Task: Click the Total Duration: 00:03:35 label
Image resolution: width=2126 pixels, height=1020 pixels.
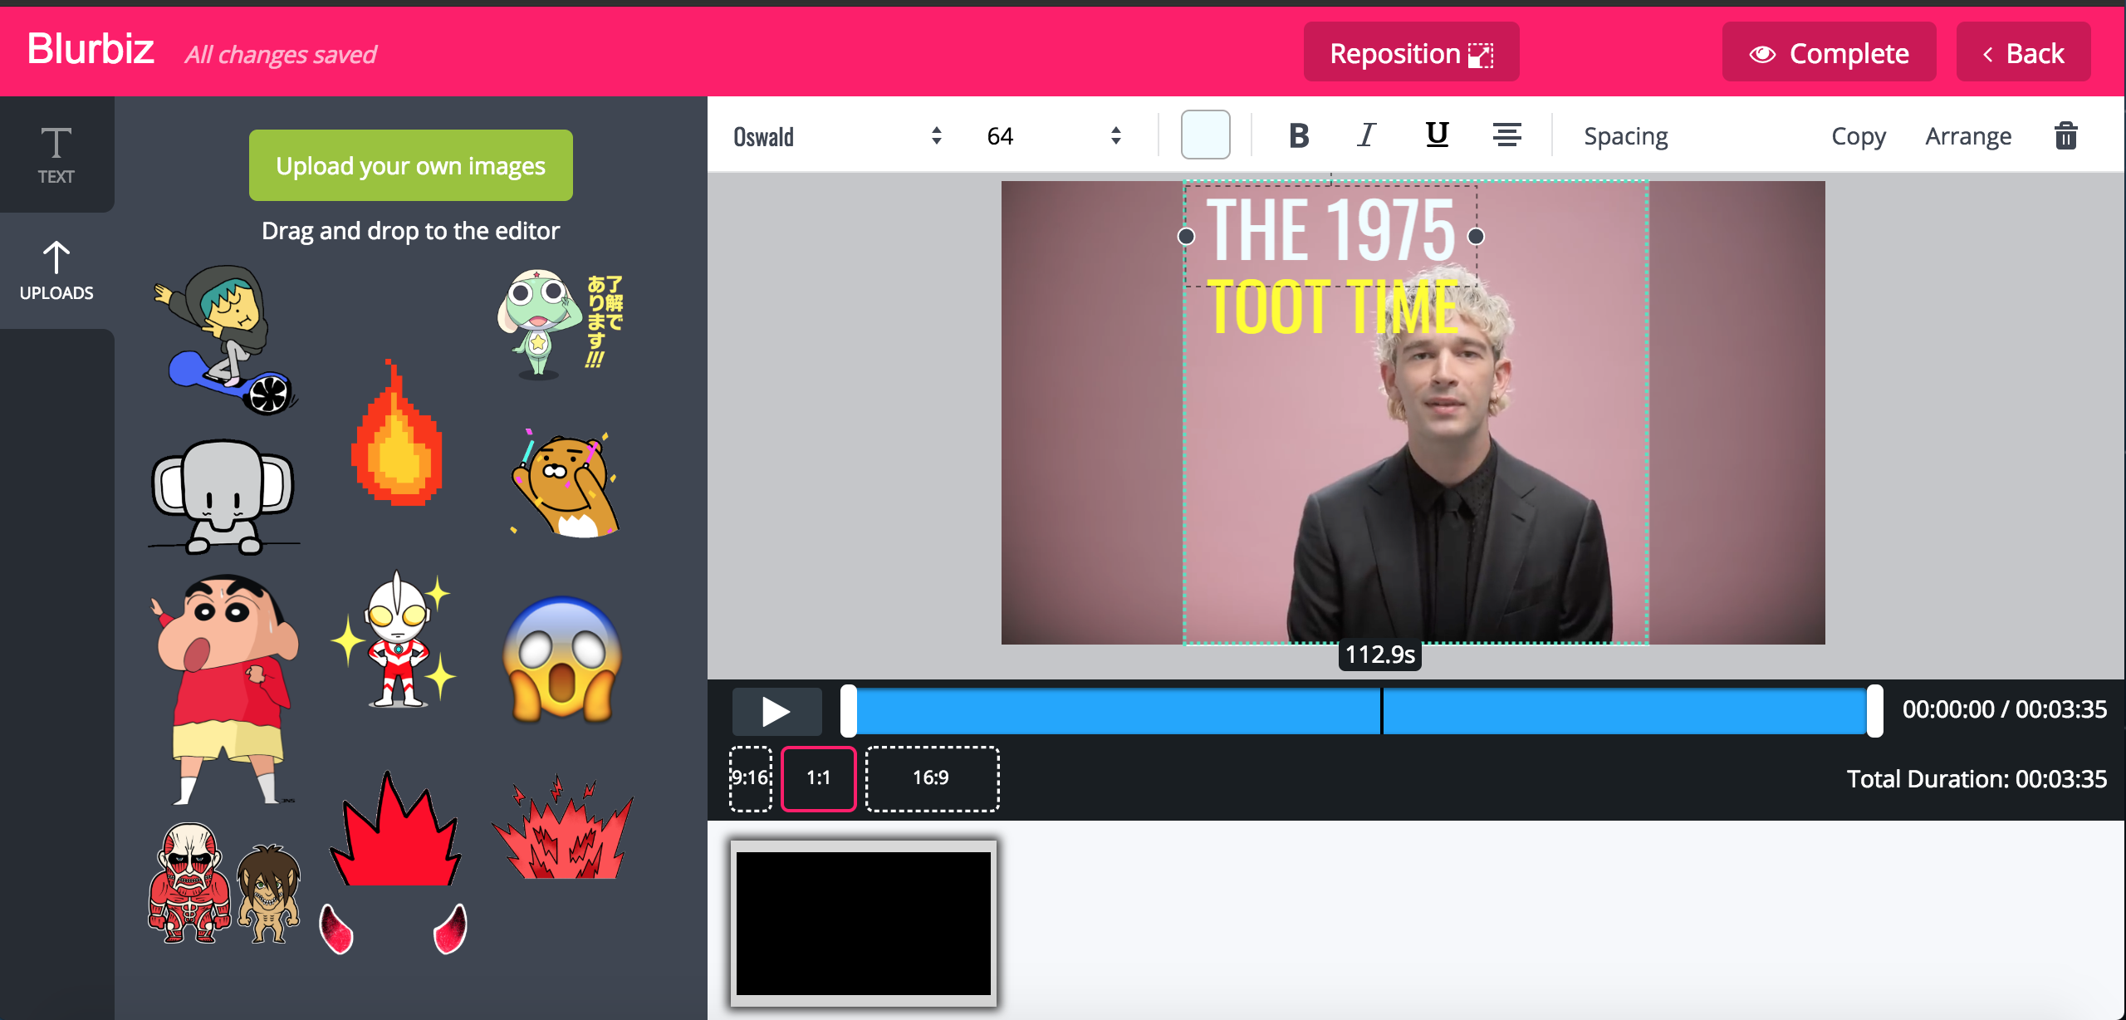Action: [x=1977, y=779]
